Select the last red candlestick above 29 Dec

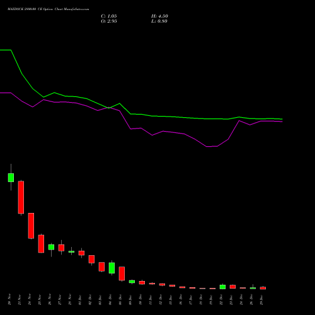[x=263, y=288]
